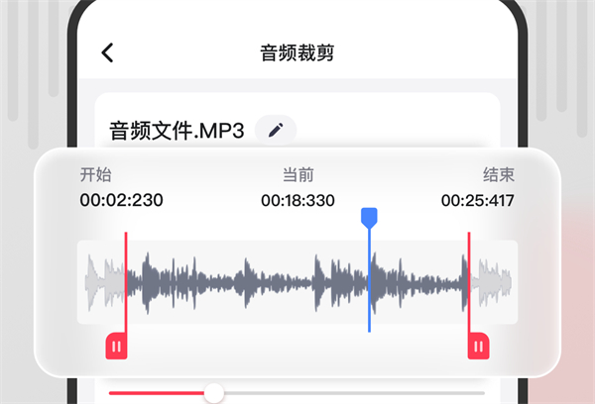Select the start time 00:02:230
The height and width of the screenshot is (404, 595).
click(x=121, y=200)
